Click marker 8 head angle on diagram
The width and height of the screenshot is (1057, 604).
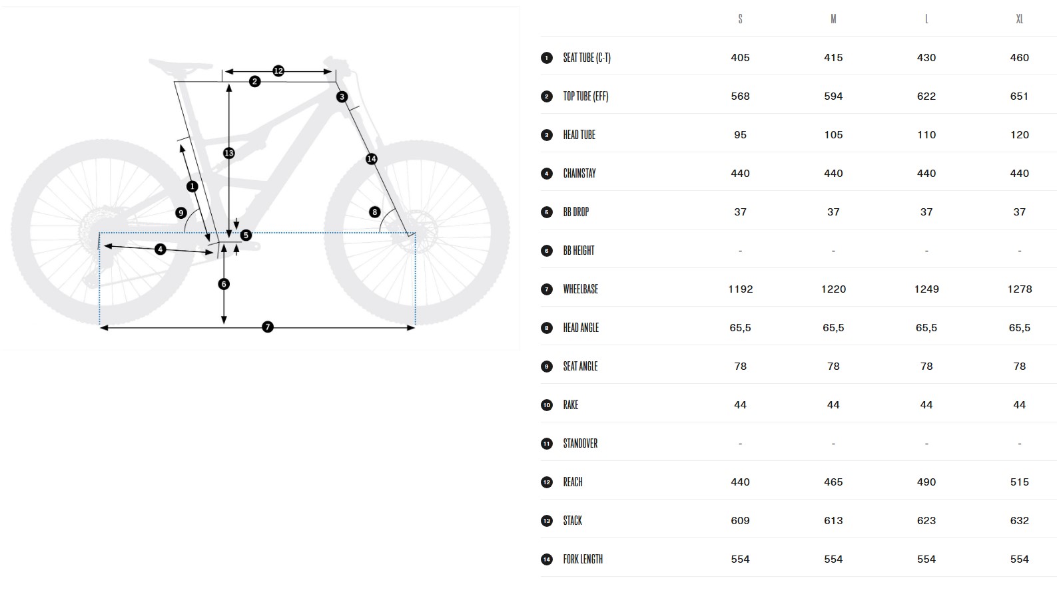click(x=374, y=212)
